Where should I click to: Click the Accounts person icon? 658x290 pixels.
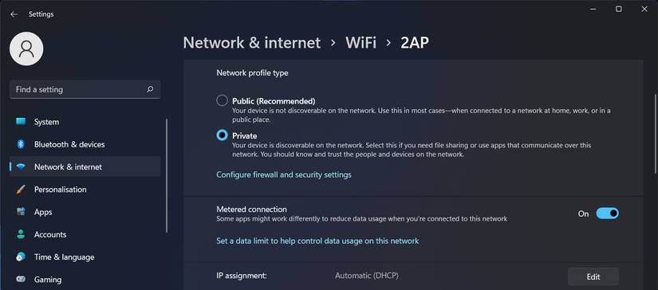pyautogui.click(x=21, y=234)
